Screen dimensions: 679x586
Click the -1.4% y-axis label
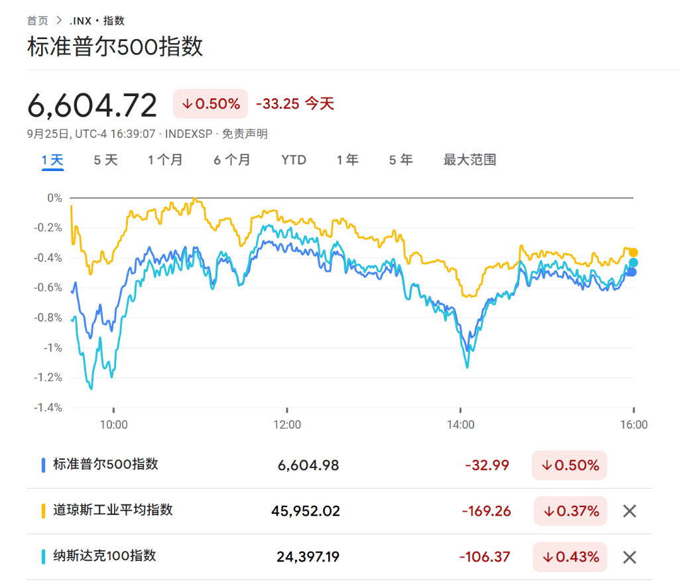click(x=48, y=408)
